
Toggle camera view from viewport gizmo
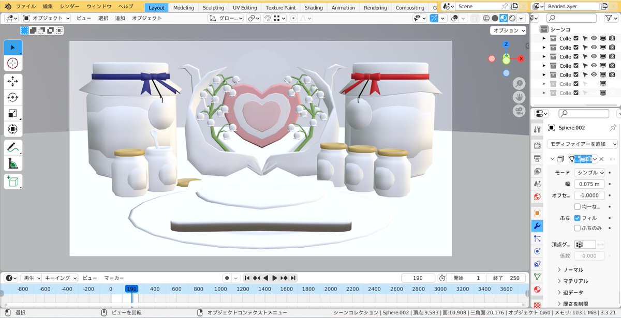(x=519, y=111)
